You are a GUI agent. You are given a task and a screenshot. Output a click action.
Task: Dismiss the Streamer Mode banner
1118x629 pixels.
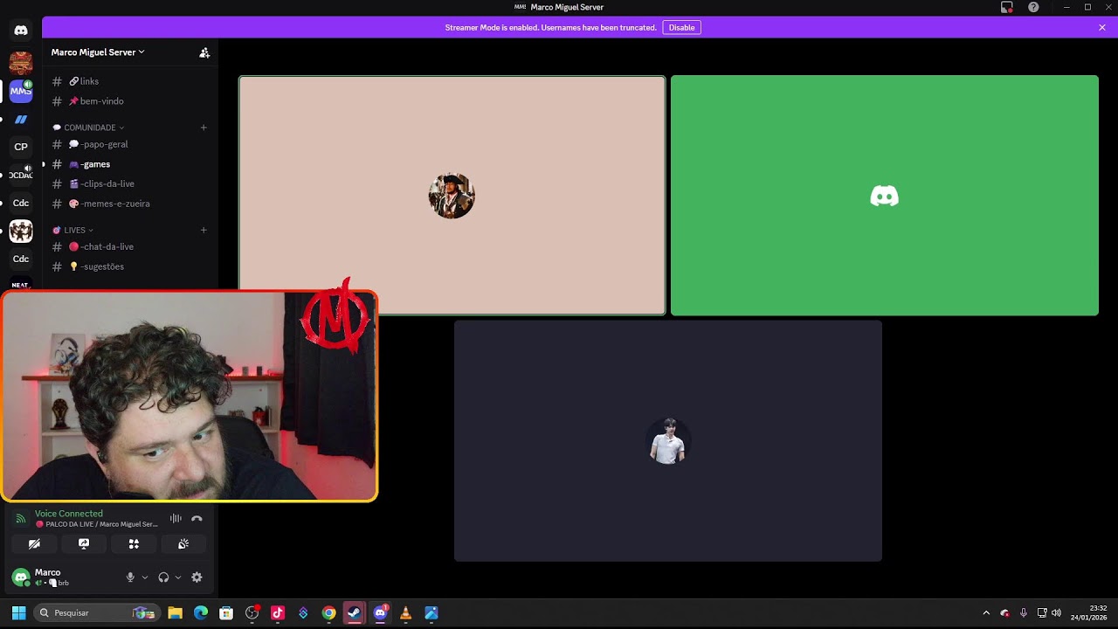tap(1102, 28)
